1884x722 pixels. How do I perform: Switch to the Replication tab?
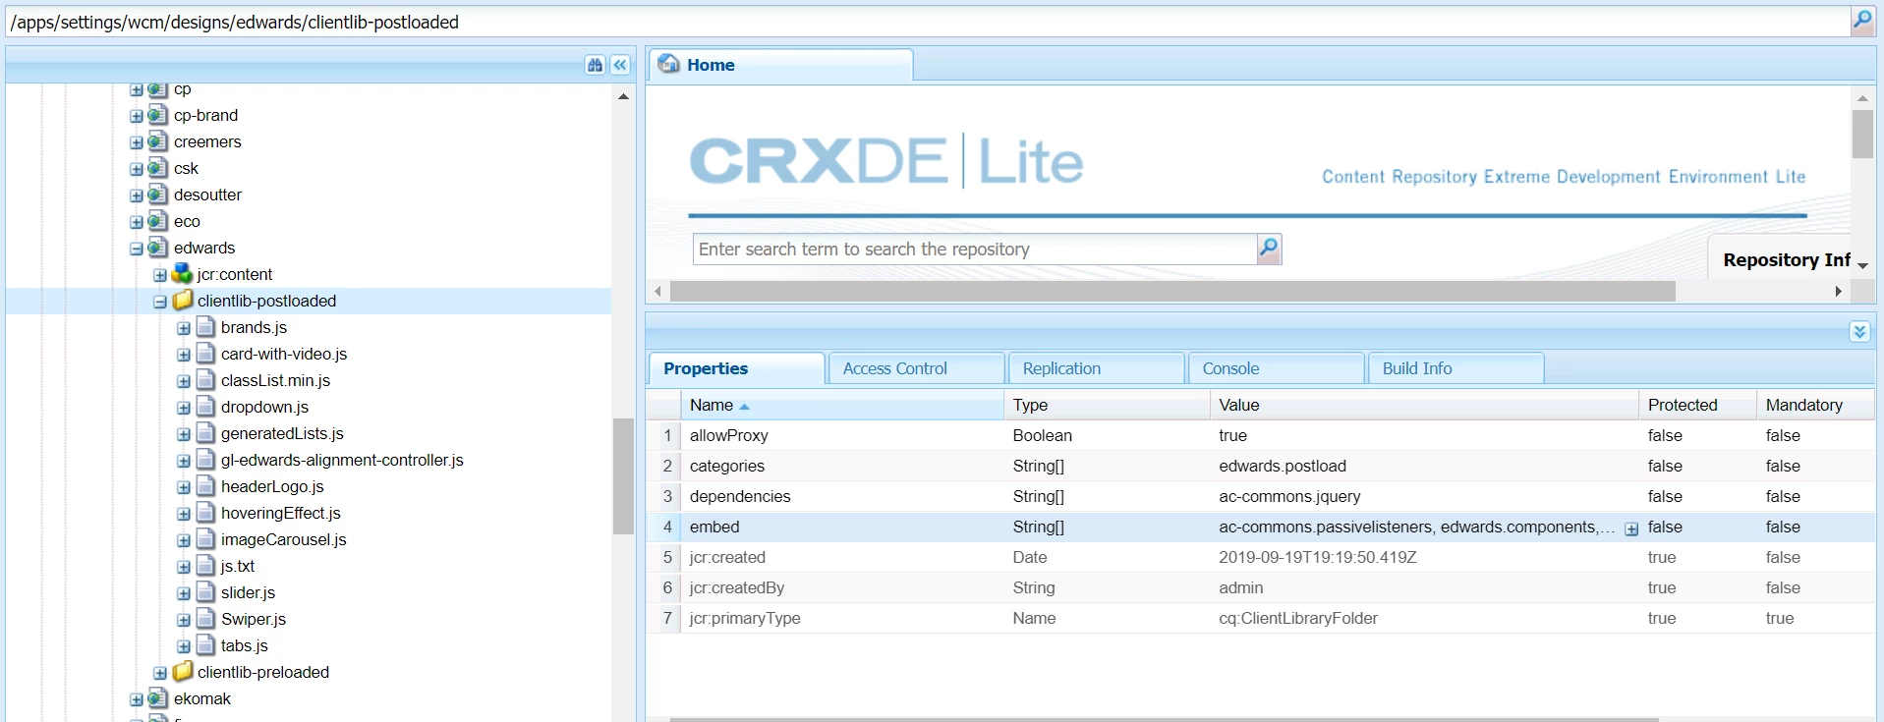1096,368
